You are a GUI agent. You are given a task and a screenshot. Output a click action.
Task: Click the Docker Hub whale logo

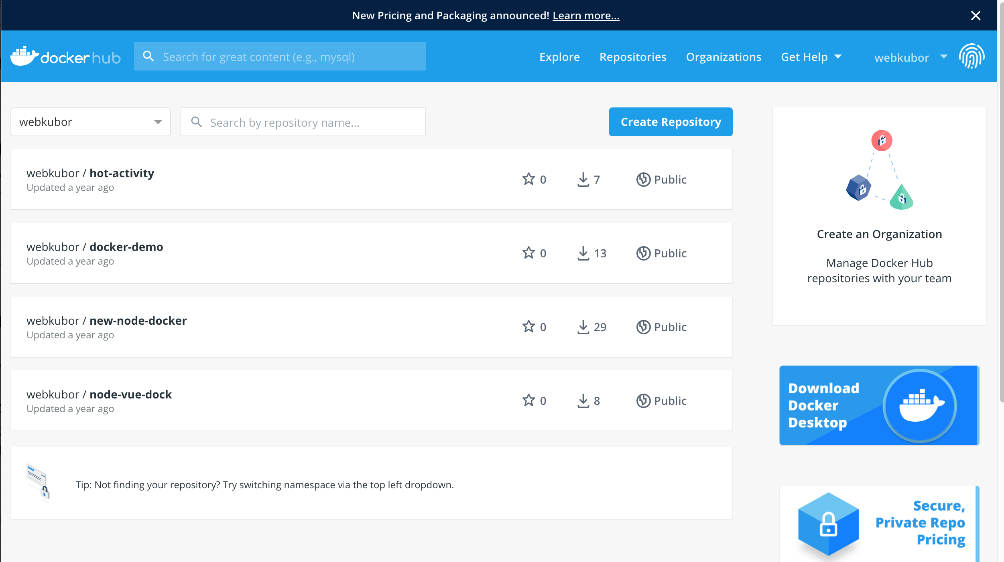(x=65, y=56)
